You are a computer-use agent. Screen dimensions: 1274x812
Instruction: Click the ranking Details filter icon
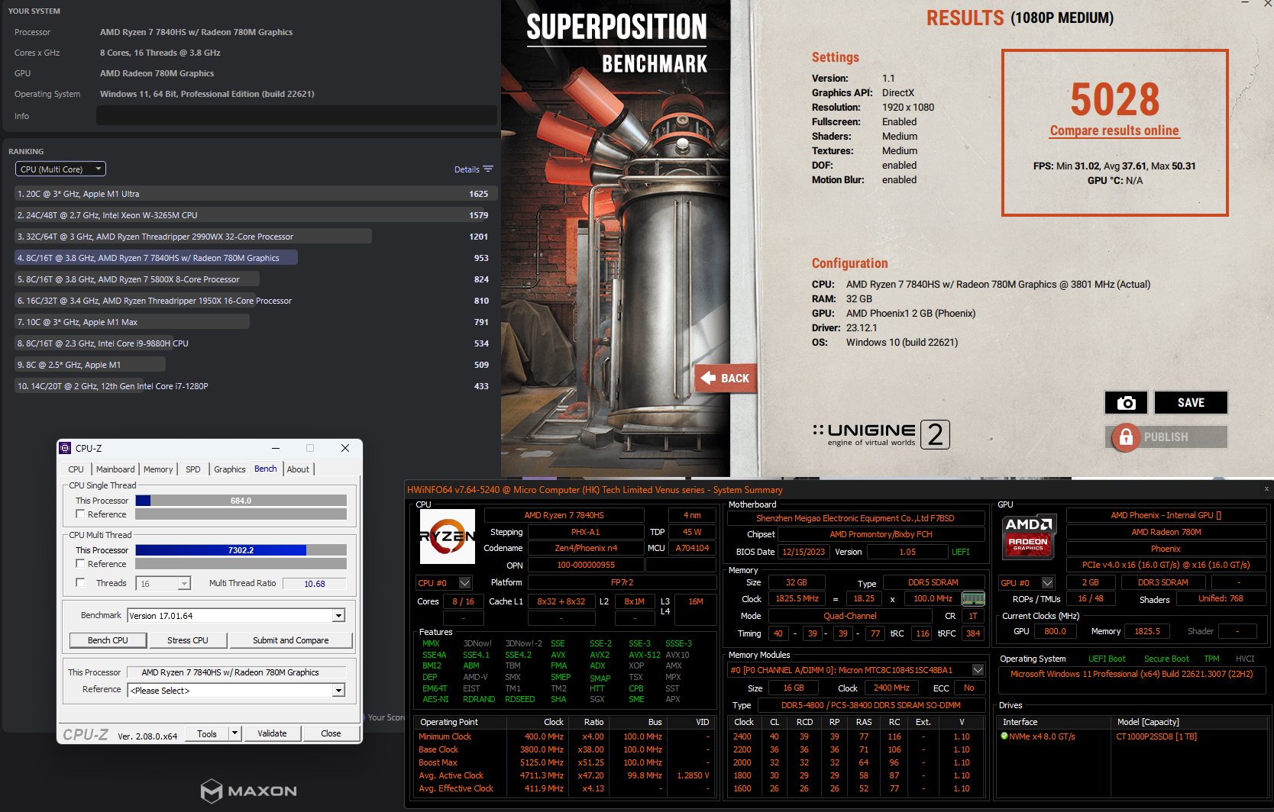(x=488, y=169)
